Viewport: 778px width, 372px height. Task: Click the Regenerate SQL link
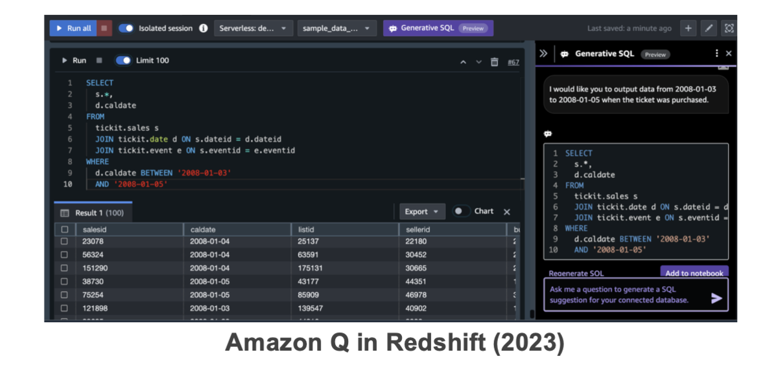click(x=576, y=273)
